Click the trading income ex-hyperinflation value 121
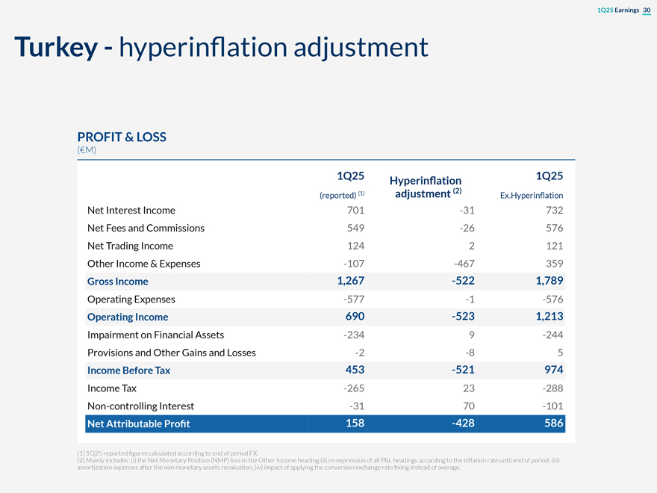The width and height of the screenshot is (657, 493). pyautogui.click(x=554, y=246)
